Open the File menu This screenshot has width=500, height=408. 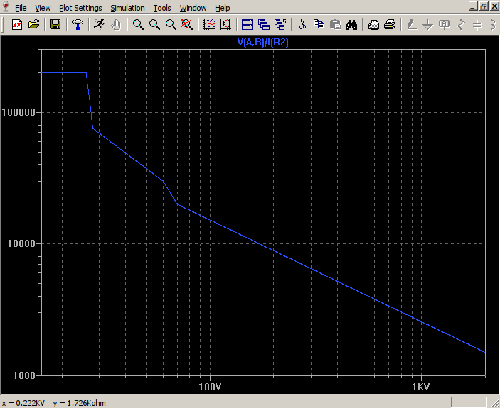(x=21, y=8)
